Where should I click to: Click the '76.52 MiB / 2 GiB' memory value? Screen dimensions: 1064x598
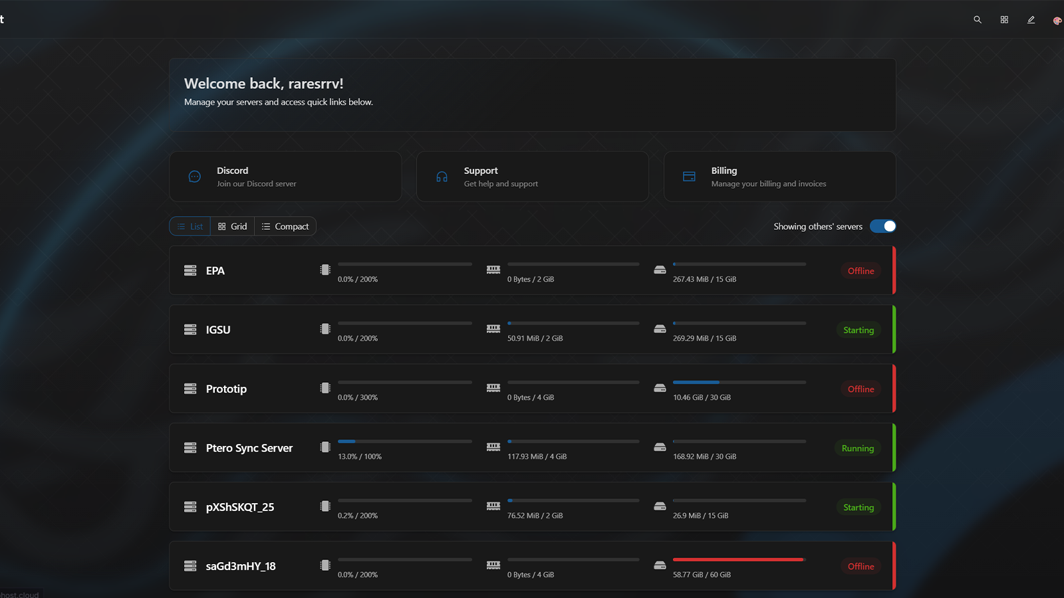click(x=535, y=516)
